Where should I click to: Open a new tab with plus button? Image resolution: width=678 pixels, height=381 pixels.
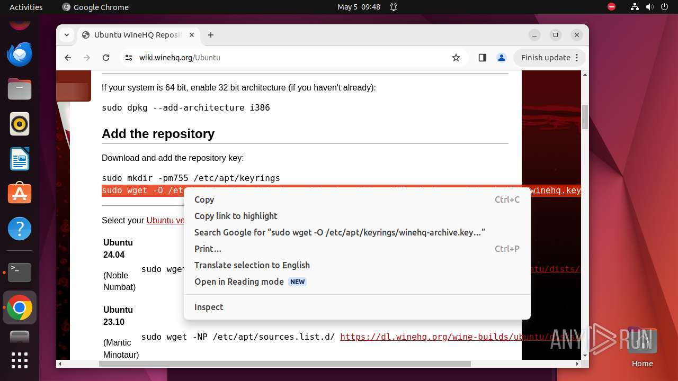[x=211, y=35]
